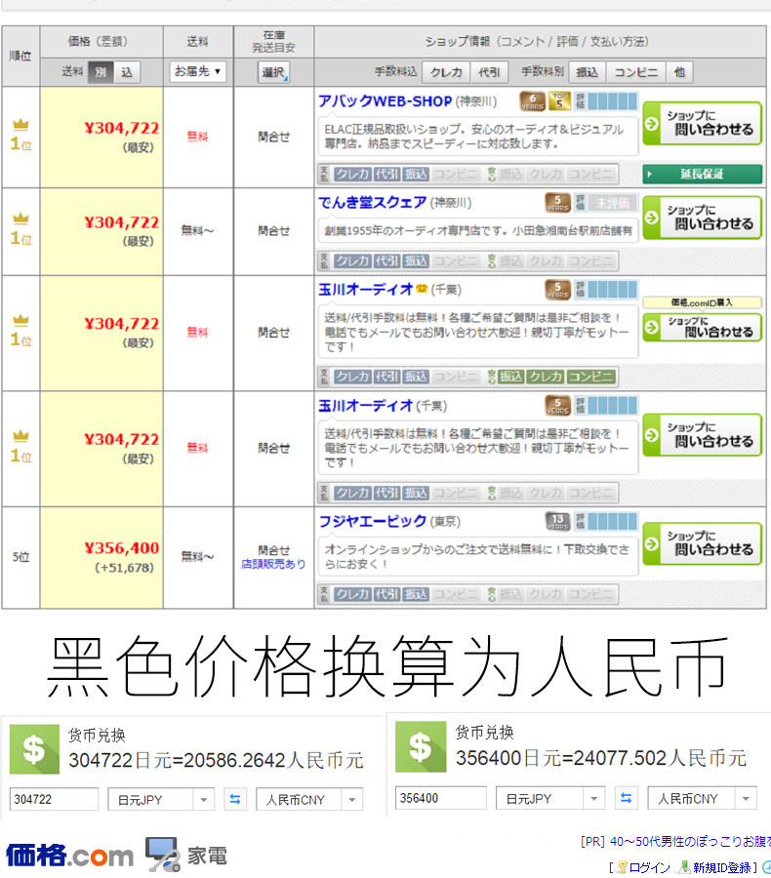
Task: Toggle shipping included (込) price option
Action: coord(127,72)
